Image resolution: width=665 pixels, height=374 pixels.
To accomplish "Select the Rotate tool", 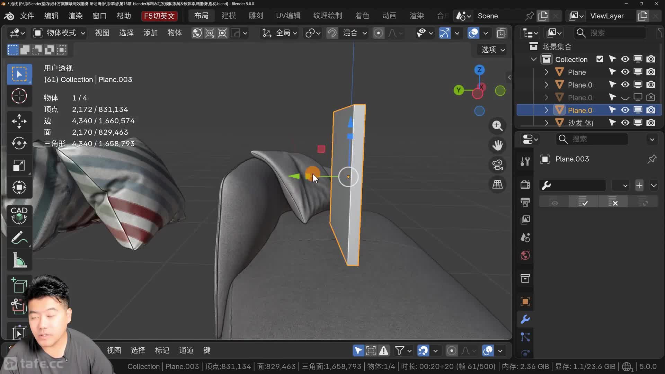I will click(x=19, y=143).
